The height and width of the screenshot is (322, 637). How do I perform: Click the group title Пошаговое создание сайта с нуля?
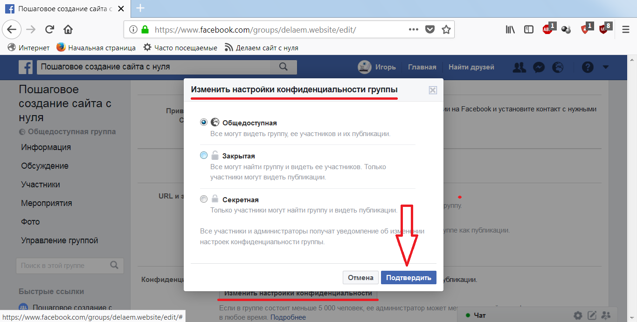click(65, 103)
